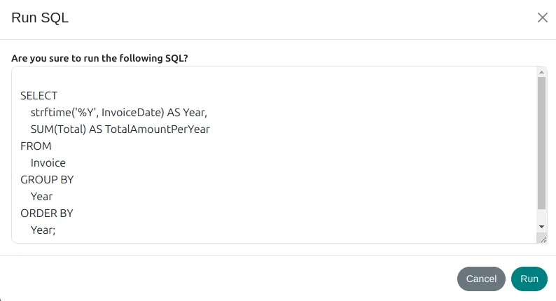Click Year under GROUP BY
Screen dimensions: 556x301
click(x=41, y=196)
